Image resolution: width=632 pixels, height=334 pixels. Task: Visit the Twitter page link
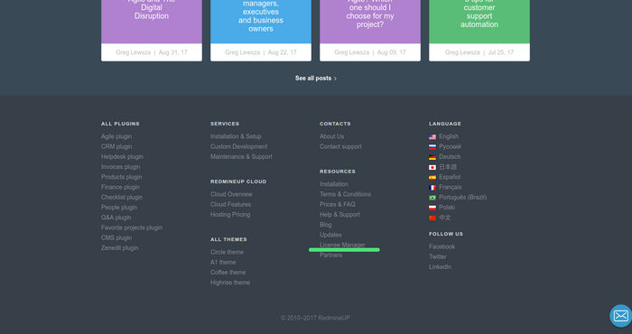pos(438,256)
